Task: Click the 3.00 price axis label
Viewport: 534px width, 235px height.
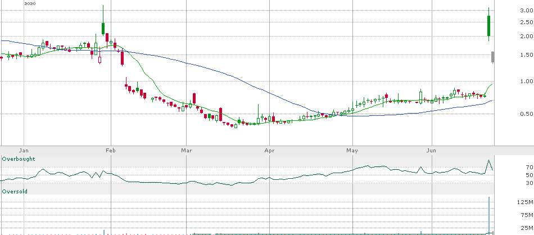Action: (x=527, y=11)
